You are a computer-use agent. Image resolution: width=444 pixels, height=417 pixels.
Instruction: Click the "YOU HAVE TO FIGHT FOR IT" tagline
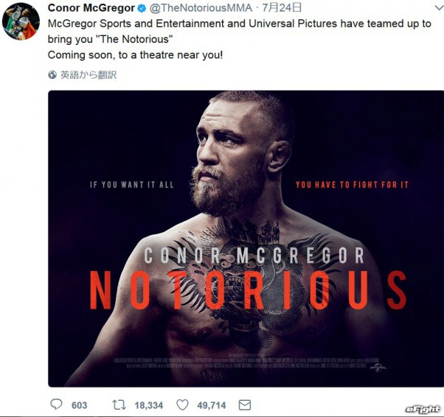[x=352, y=184]
